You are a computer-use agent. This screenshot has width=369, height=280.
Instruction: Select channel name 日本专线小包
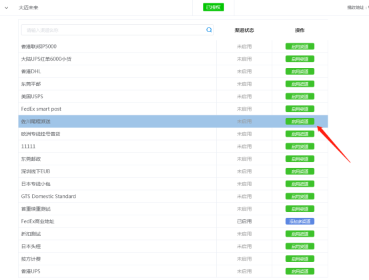(x=36, y=184)
